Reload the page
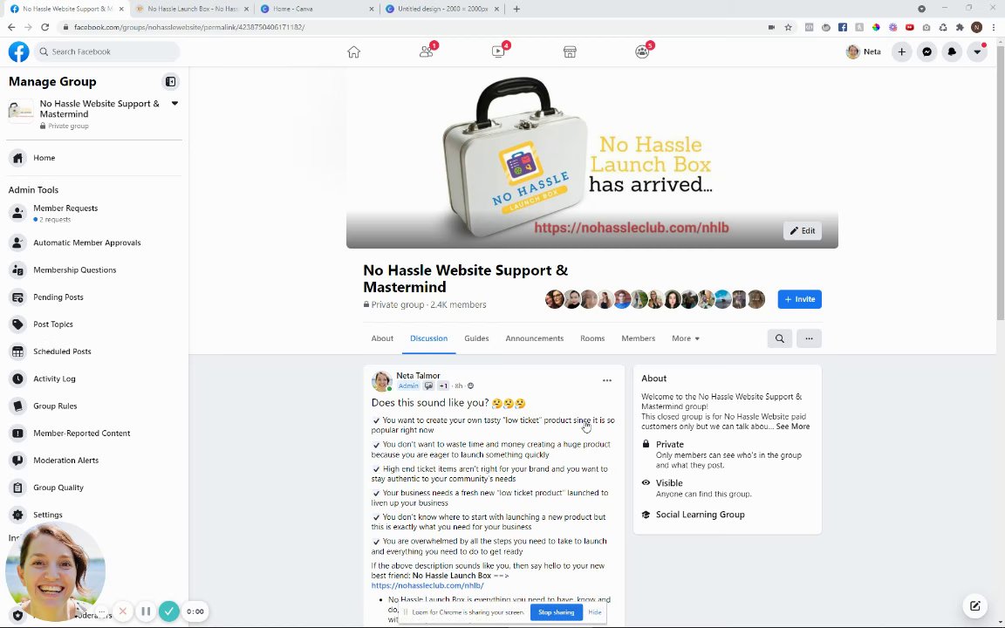The width and height of the screenshot is (1005, 628). coord(44,27)
